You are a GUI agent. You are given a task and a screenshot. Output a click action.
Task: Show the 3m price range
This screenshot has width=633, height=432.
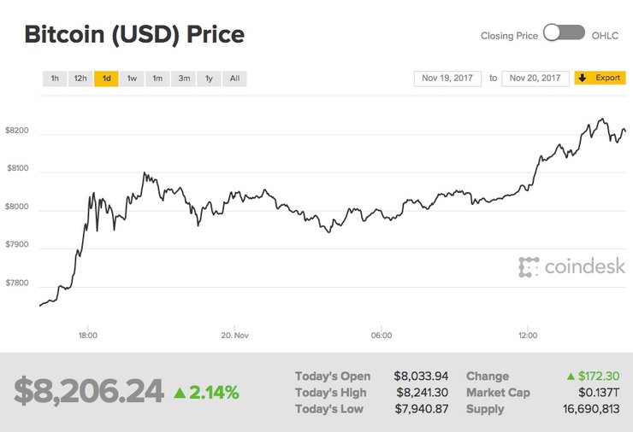tap(184, 79)
